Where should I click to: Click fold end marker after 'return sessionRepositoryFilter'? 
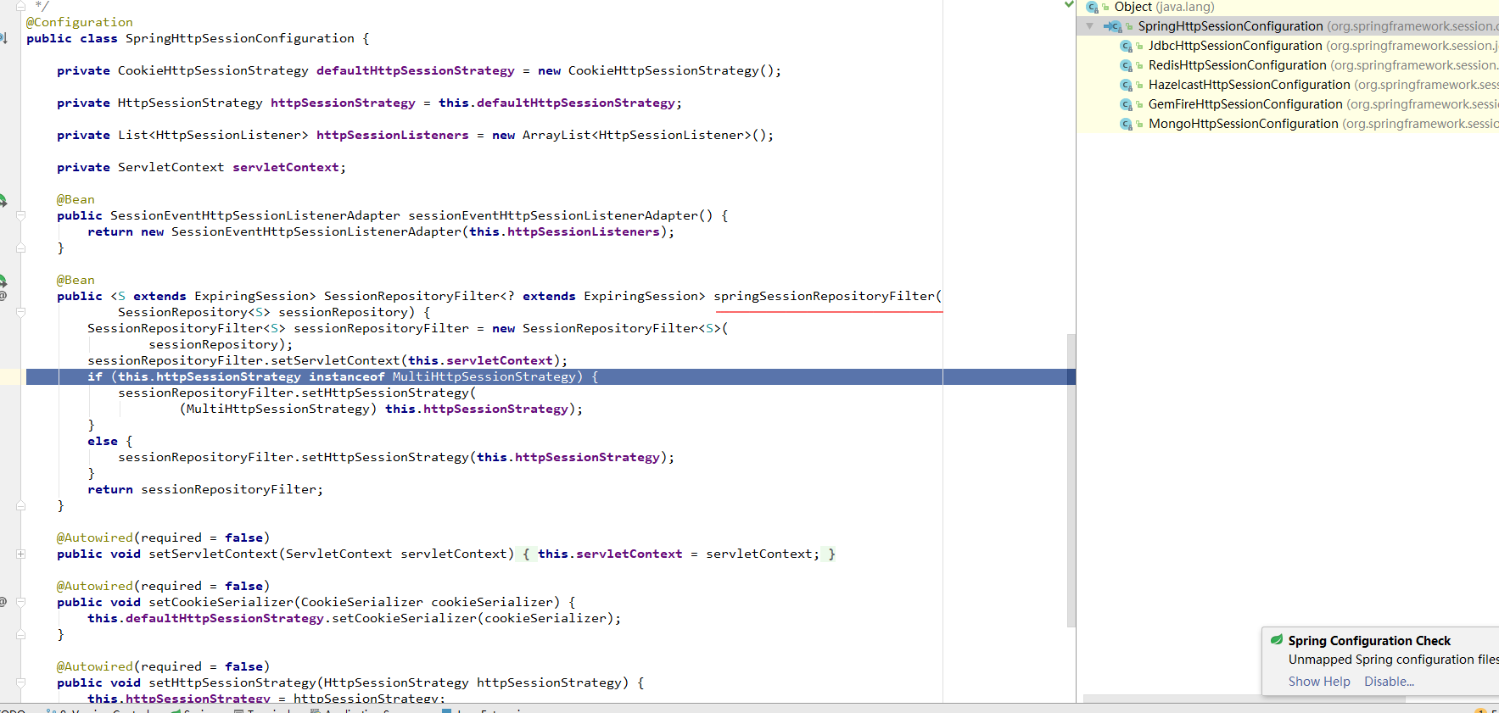pos(20,505)
